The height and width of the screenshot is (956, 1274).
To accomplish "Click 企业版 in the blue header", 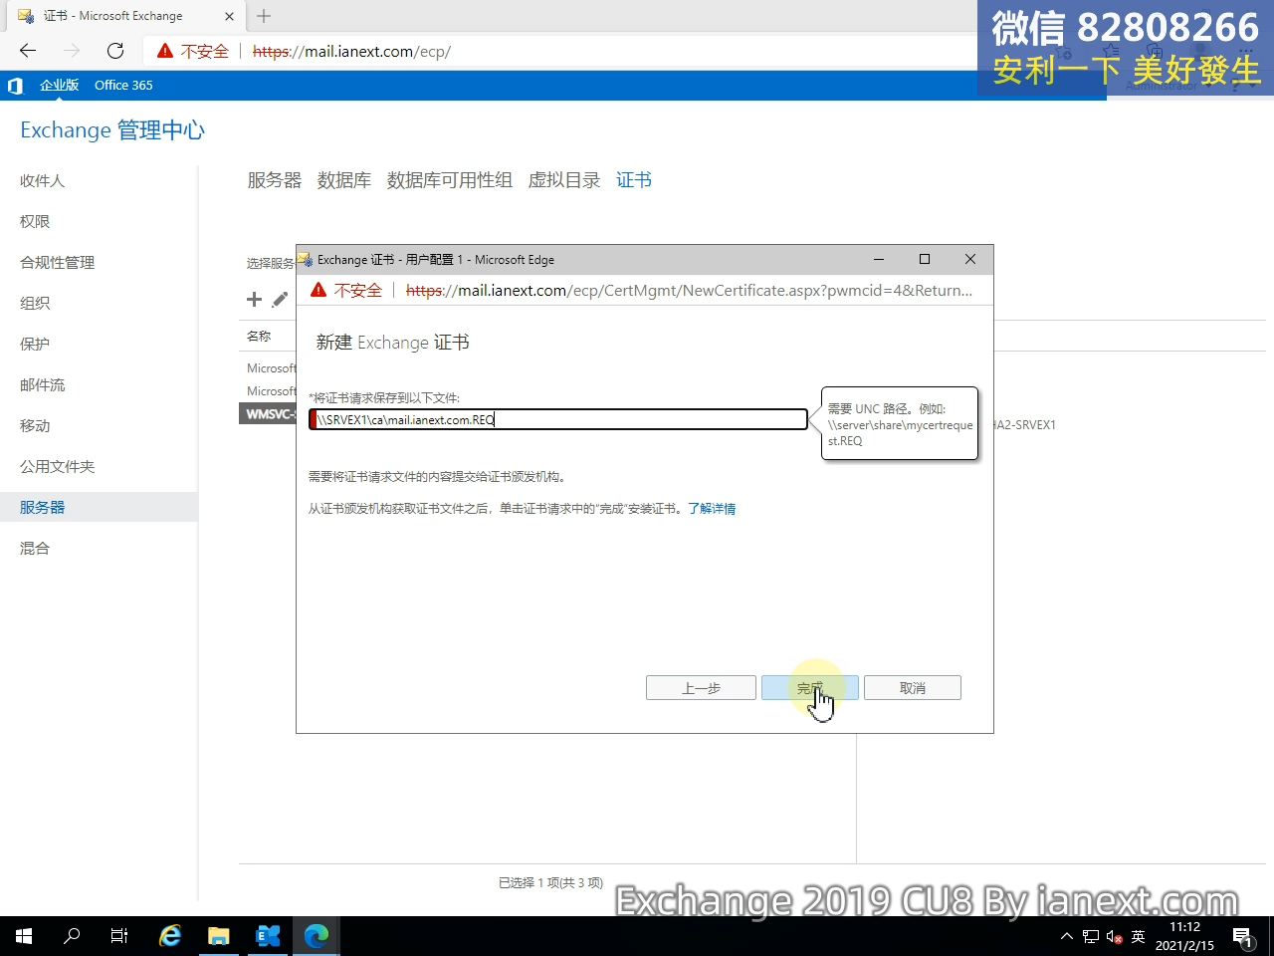I will tap(59, 86).
